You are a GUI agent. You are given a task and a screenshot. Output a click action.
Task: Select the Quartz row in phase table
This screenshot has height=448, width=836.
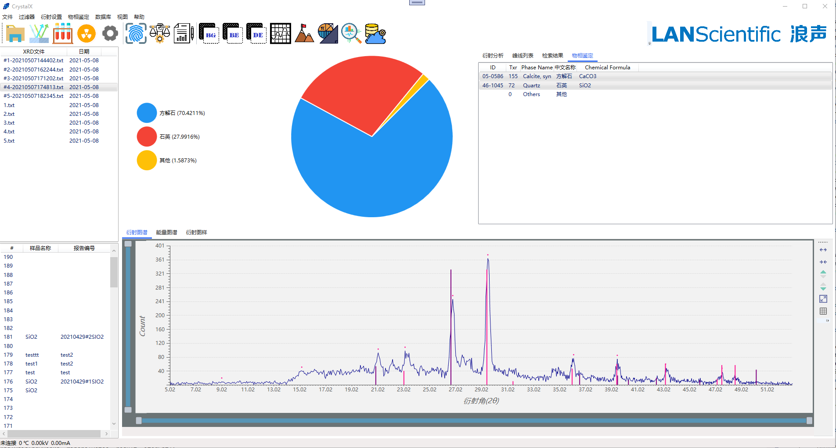[531, 86]
